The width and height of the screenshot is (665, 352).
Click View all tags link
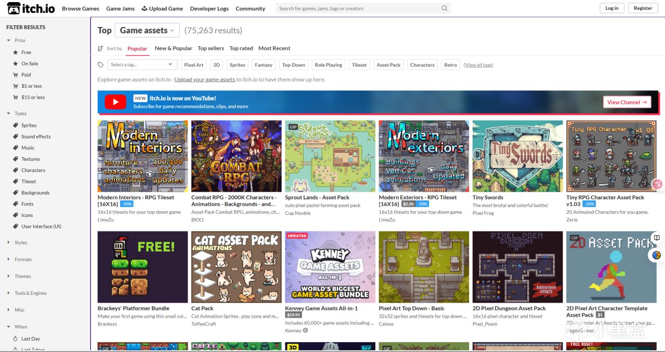[478, 65]
